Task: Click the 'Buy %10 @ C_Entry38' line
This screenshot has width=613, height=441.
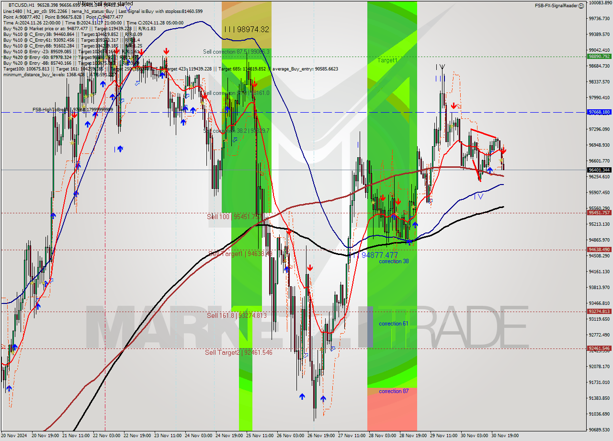Action: 73,34
